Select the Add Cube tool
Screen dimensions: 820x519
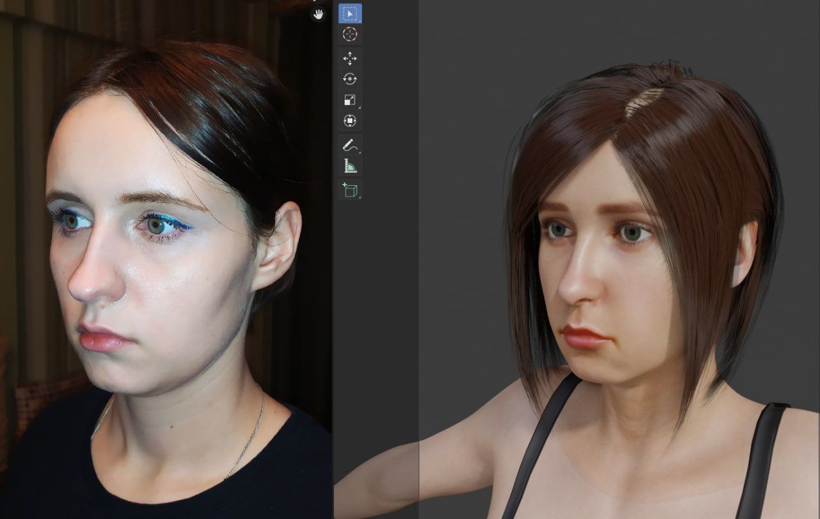[350, 190]
